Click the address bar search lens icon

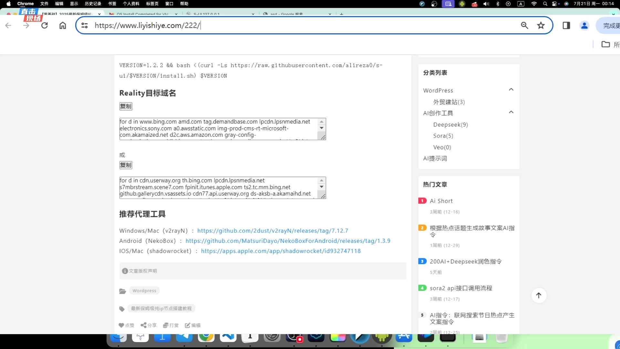[x=524, y=26]
